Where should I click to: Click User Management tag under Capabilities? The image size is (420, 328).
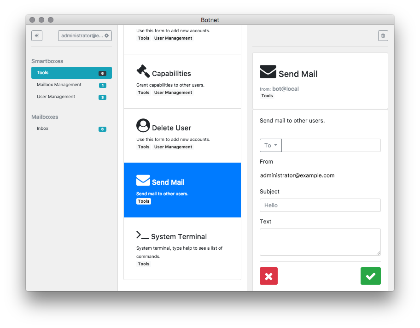pos(173,93)
